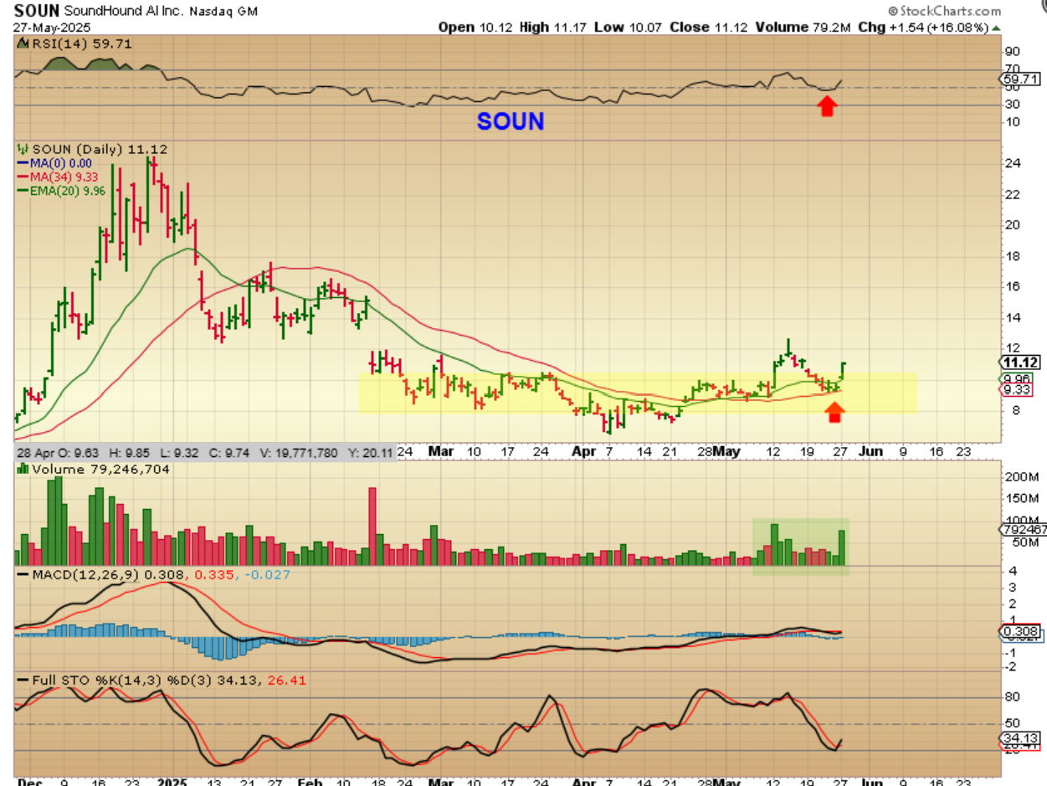Click the 9.33 MA axis tag
The height and width of the screenshot is (786, 1047).
(x=1014, y=389)
